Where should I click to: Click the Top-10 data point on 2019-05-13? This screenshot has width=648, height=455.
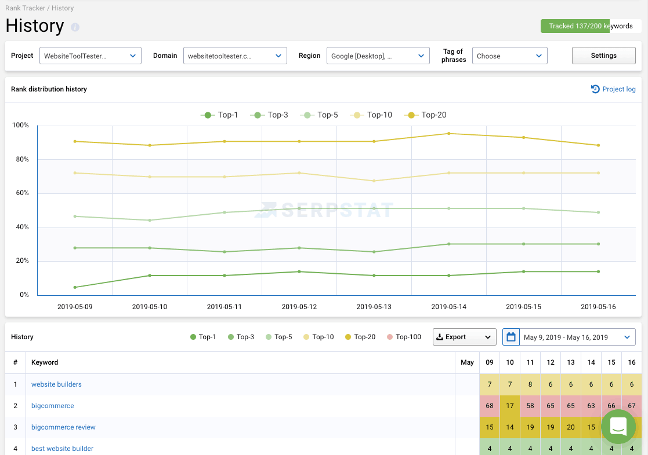pyautogui.click(x=374, y=181)
